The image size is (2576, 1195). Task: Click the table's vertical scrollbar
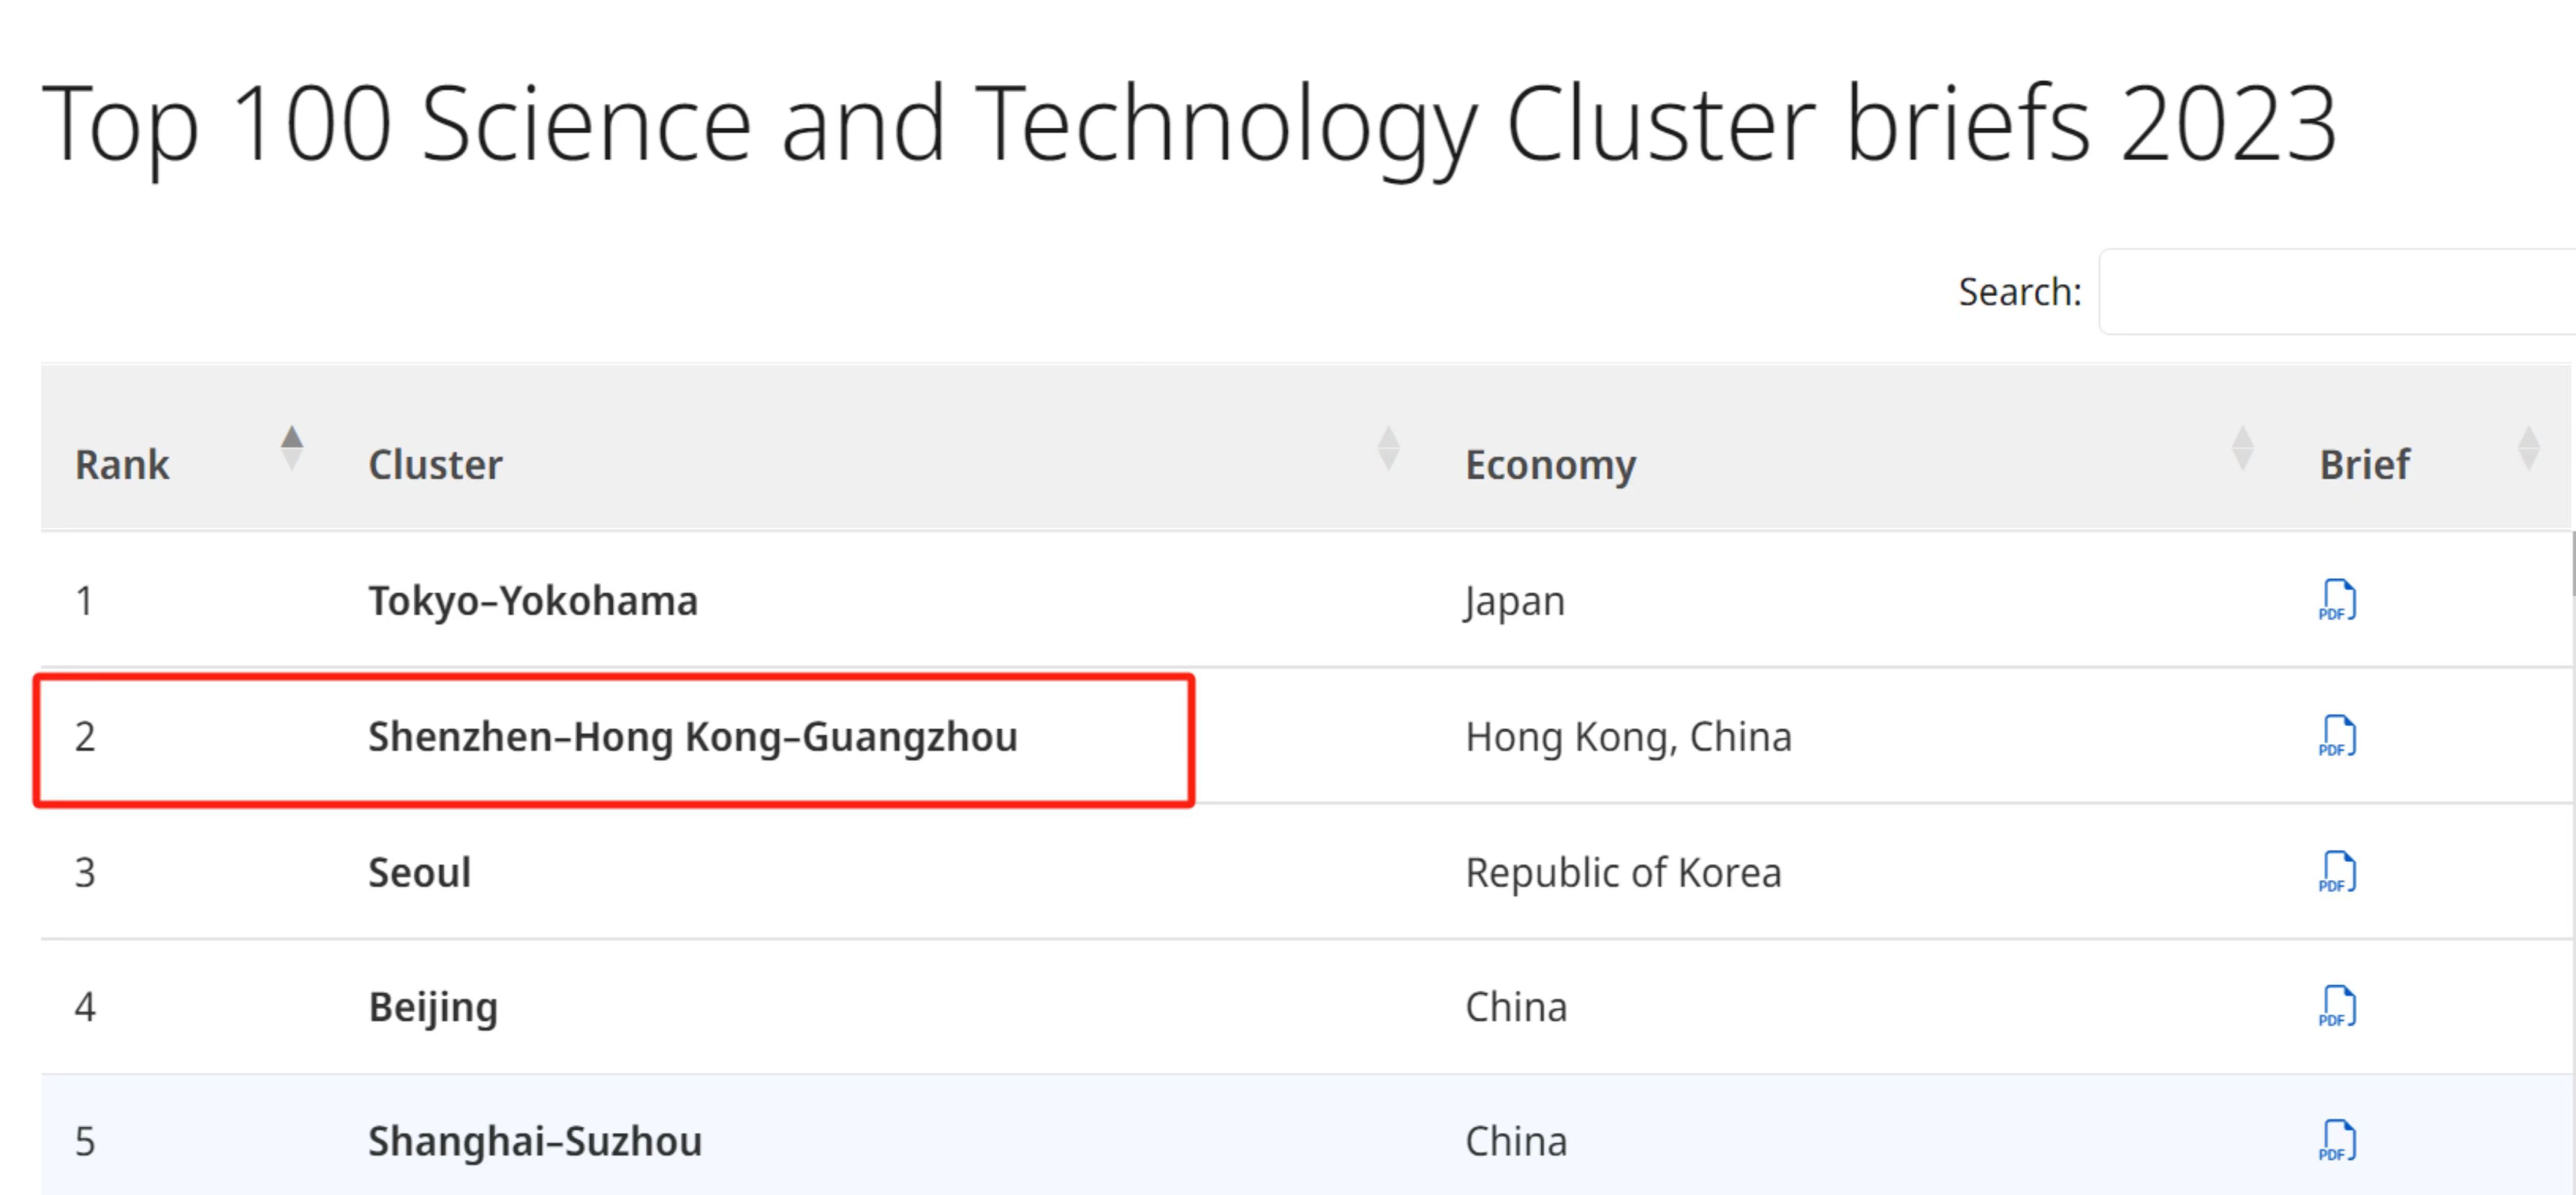pyautogui.click(x=2572, y=565)
